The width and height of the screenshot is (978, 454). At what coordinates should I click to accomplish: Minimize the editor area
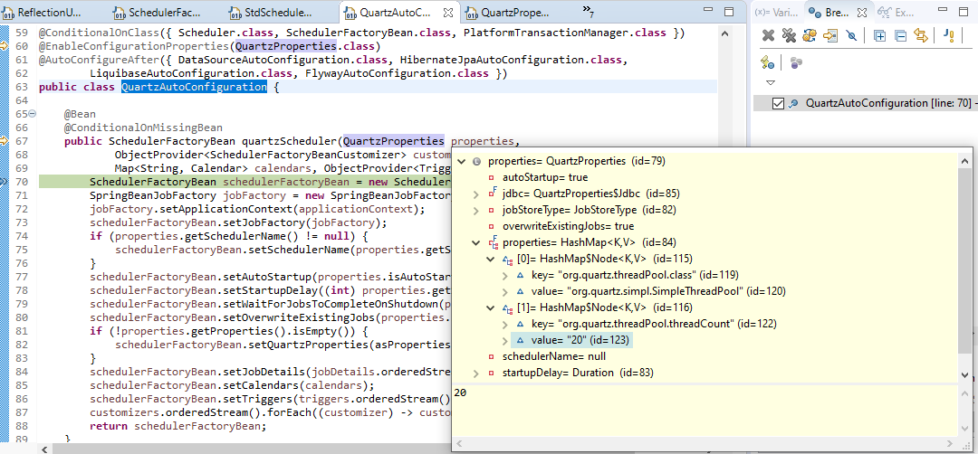[x=706, y=11]
